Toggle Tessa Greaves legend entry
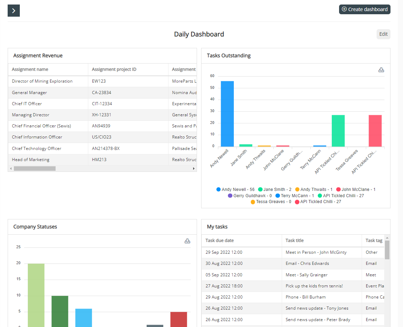403x327 pixels. pyautogui.click(x=271, y=202)
